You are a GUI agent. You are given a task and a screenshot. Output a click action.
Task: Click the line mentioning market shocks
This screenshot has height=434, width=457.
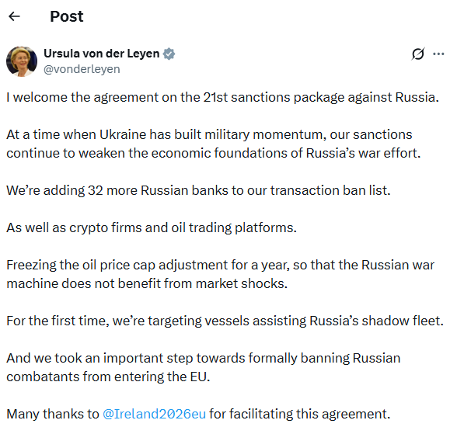pyautogui.click(x=147, y=283)
